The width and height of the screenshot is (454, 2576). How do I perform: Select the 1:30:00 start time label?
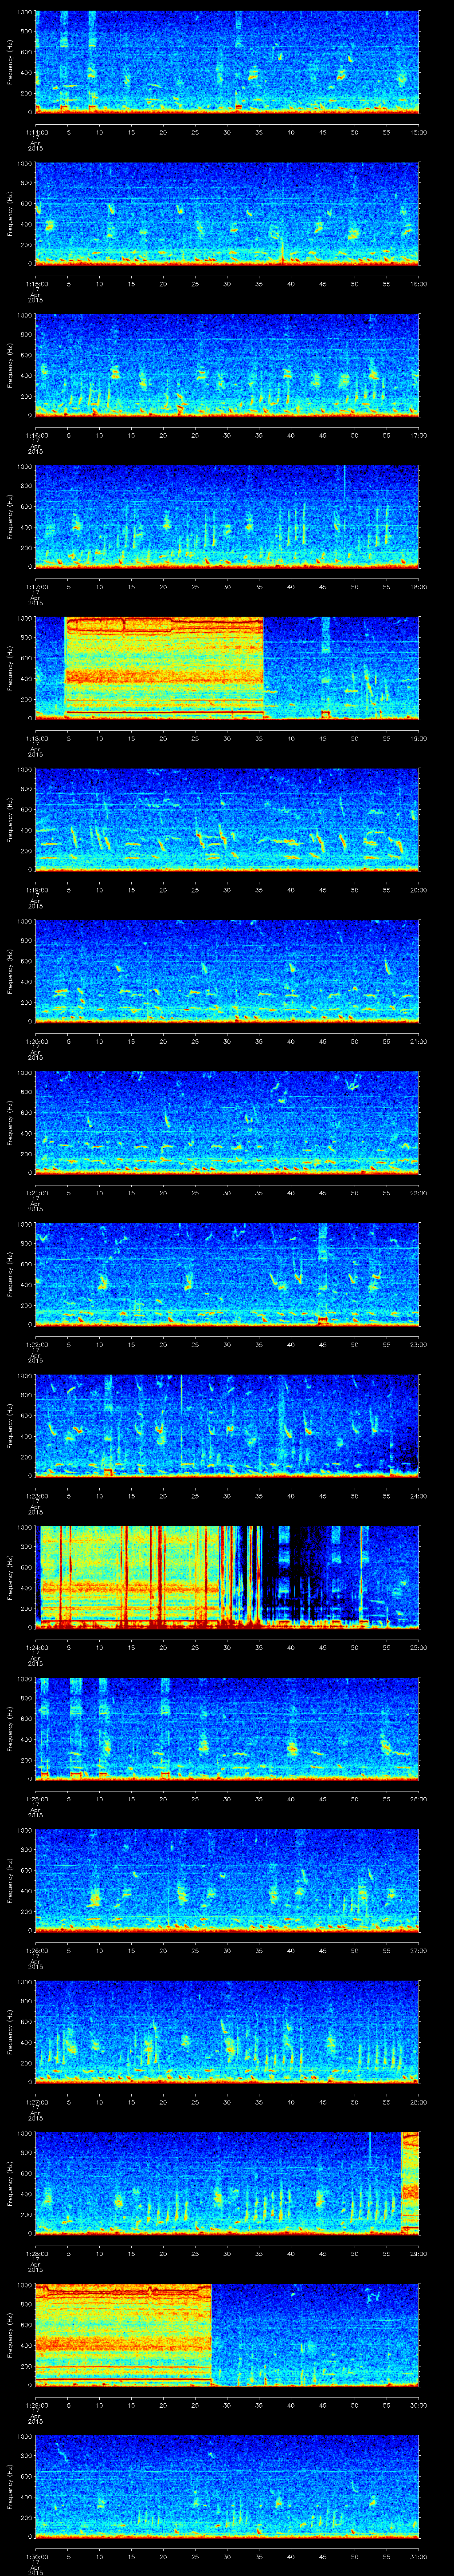pos(36,2556)
